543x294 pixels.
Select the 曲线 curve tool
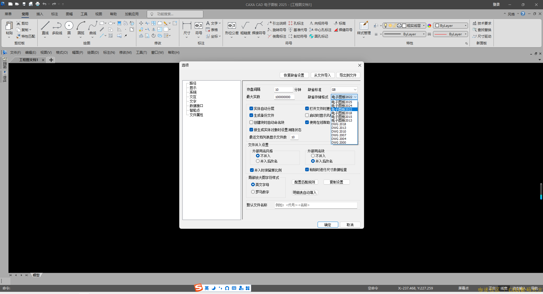pos(93,28)
